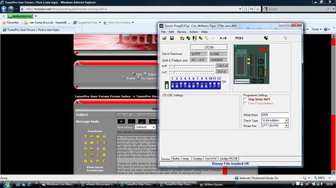Open the Font colour Default dropdown
Viewport: 336px width, 188px height.
point(145,127)
